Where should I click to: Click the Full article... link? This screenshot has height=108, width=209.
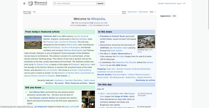coord(62,76)
